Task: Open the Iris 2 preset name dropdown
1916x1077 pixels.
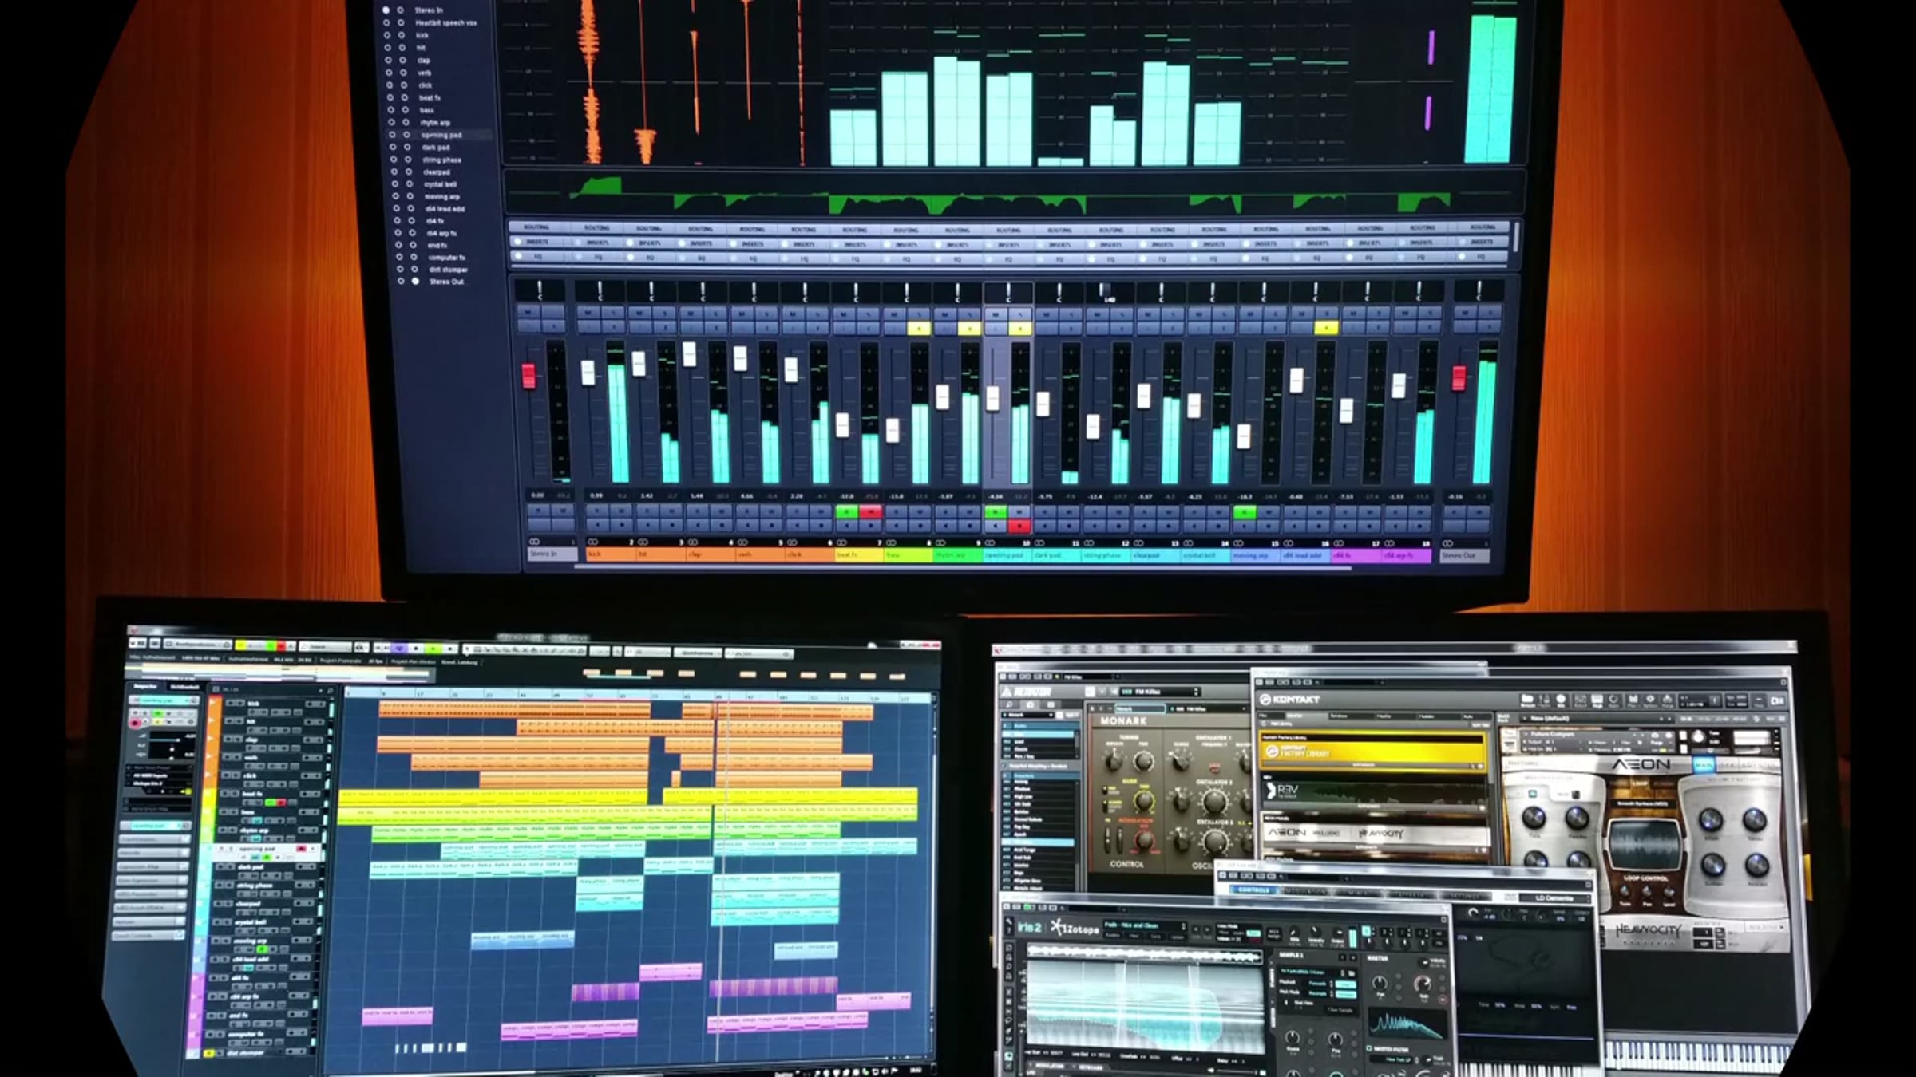Action: coord(1142,925)
